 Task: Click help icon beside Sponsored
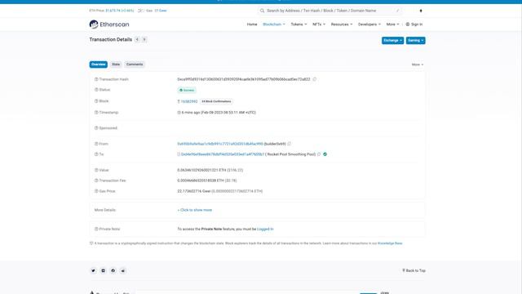(x=96, y=128)
